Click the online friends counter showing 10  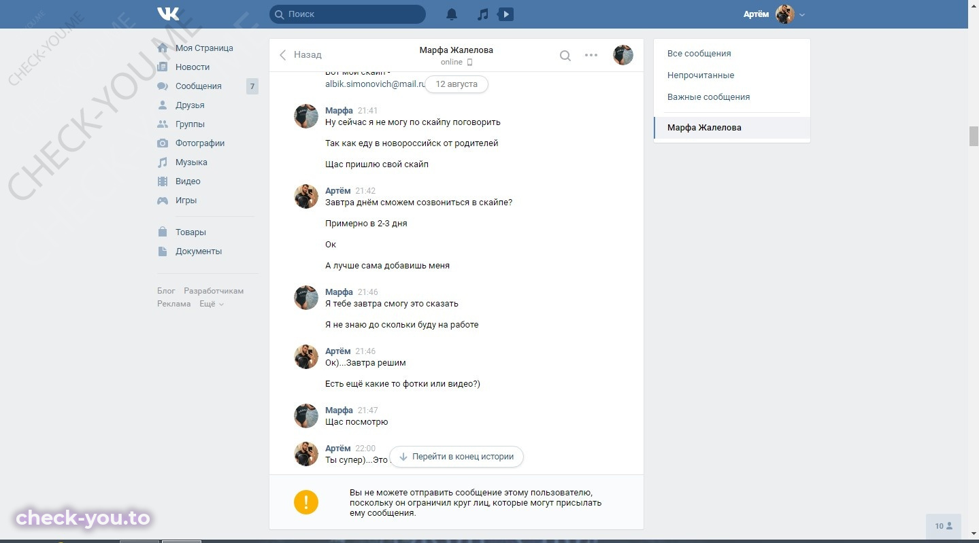pyautogui.click(x=944, y=526)
